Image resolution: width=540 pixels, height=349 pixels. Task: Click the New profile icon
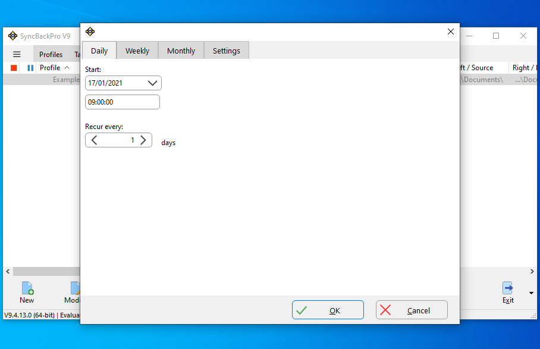pyautogui.click(x=27, y=289)
